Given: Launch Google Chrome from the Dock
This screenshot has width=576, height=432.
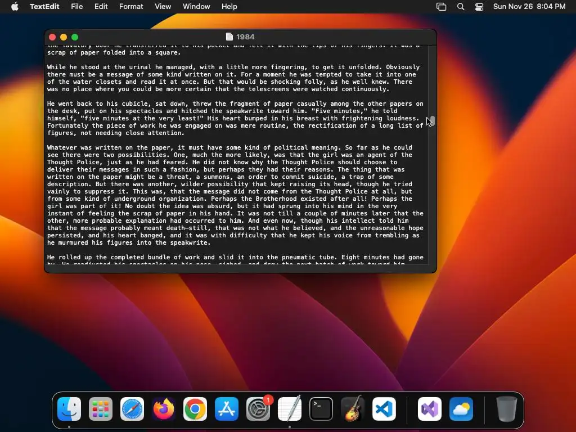Looking at the screenshot, I should 195,409.
